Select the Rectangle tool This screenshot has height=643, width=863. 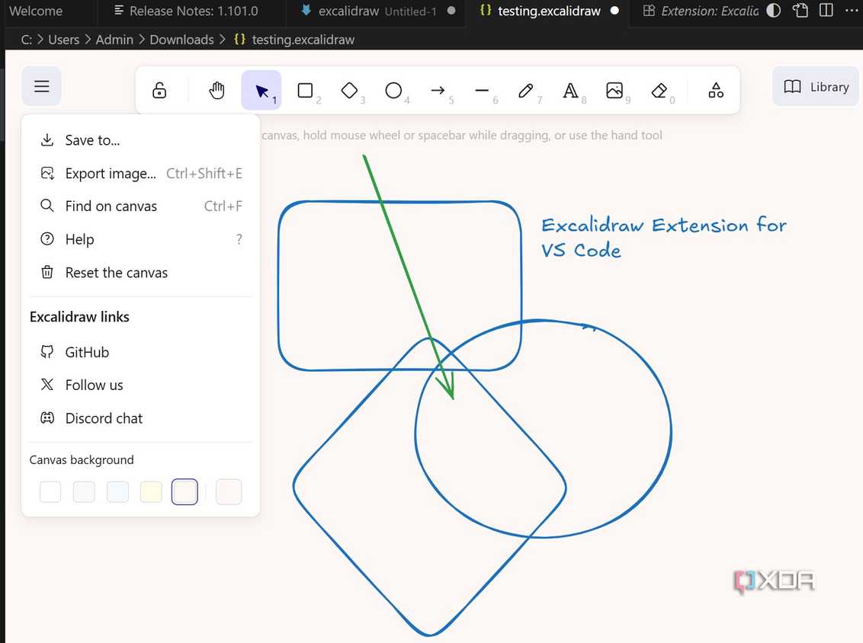306,90
